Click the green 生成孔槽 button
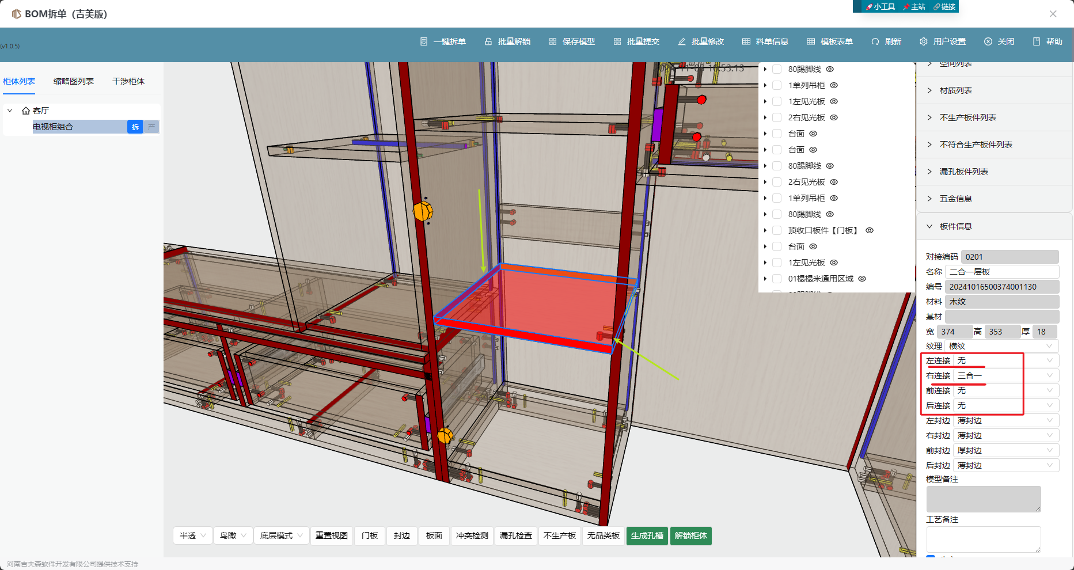This screenshot has height=570, width=1074. click(647, 535)
